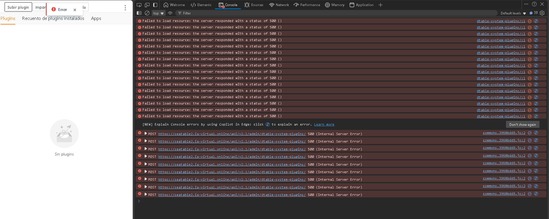The width and height of the screenshot is (549, 219).
Task: Select the Plugins tab
Action: 8,18
